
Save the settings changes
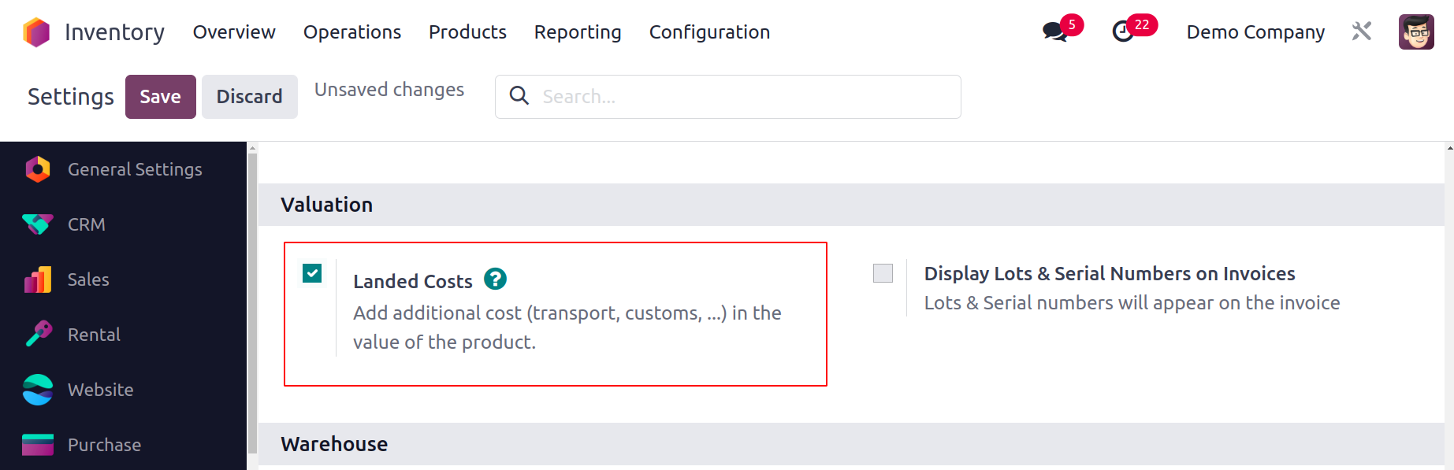(x=160, y=97)
